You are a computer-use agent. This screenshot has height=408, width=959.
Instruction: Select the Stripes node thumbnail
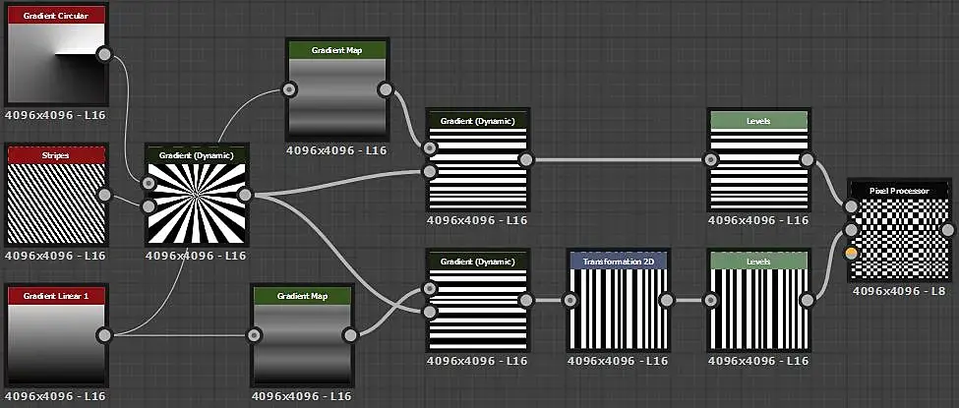pos(56,195)
